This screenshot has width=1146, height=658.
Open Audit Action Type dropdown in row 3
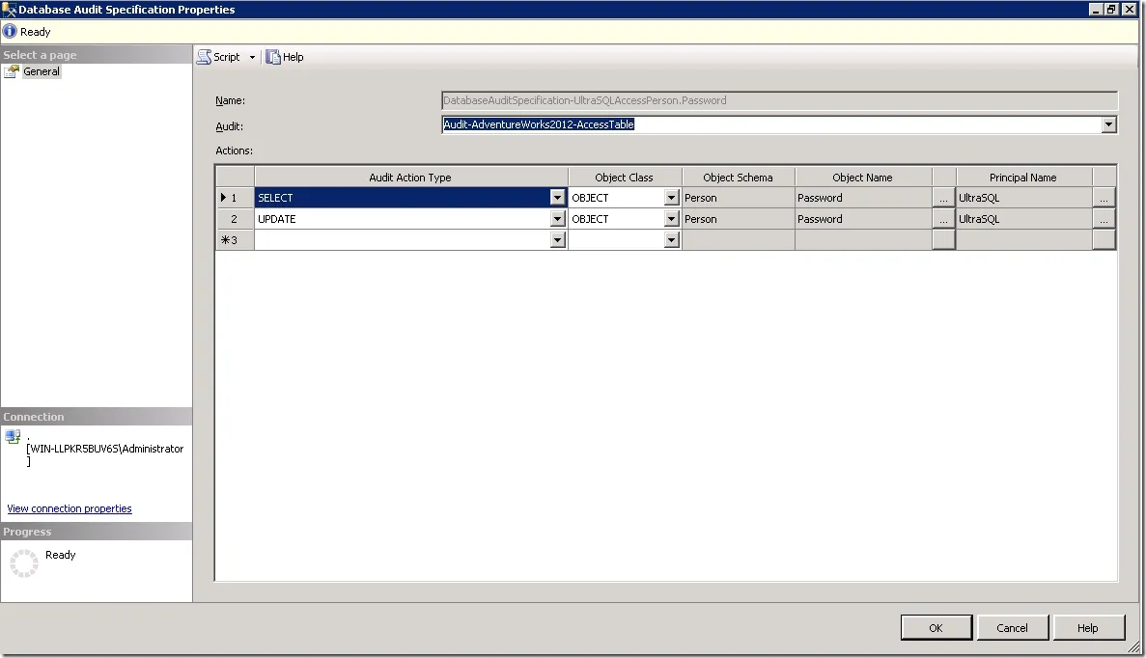(x=558, y=240)
